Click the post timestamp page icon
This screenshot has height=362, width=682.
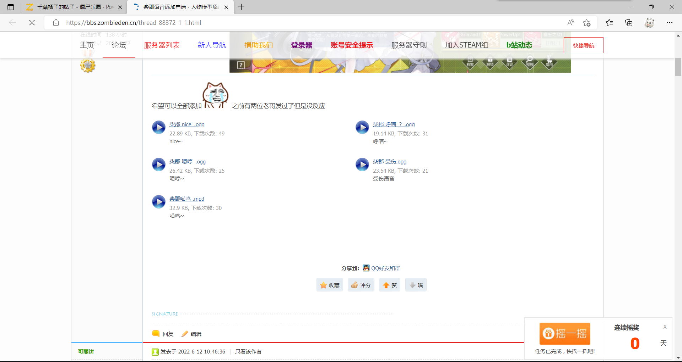pos(155,352)
